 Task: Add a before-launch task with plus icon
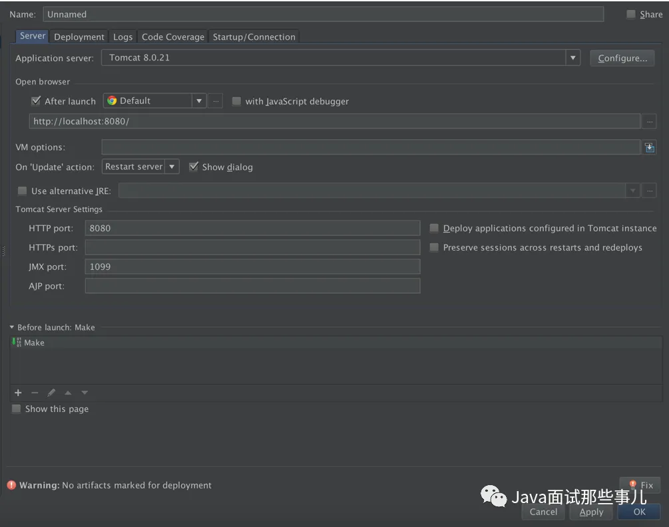(18, 393)
